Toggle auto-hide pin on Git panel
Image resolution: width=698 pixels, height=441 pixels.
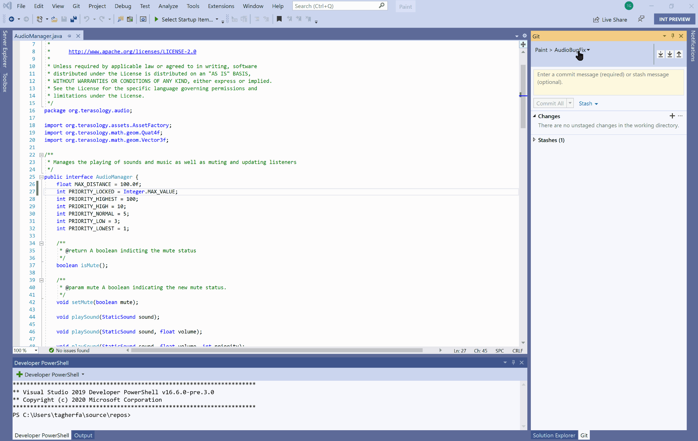pos(673,36)
